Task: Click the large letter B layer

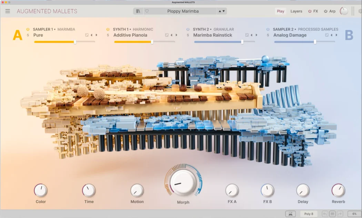Action: pyautogui.click(x=349, y=35)
